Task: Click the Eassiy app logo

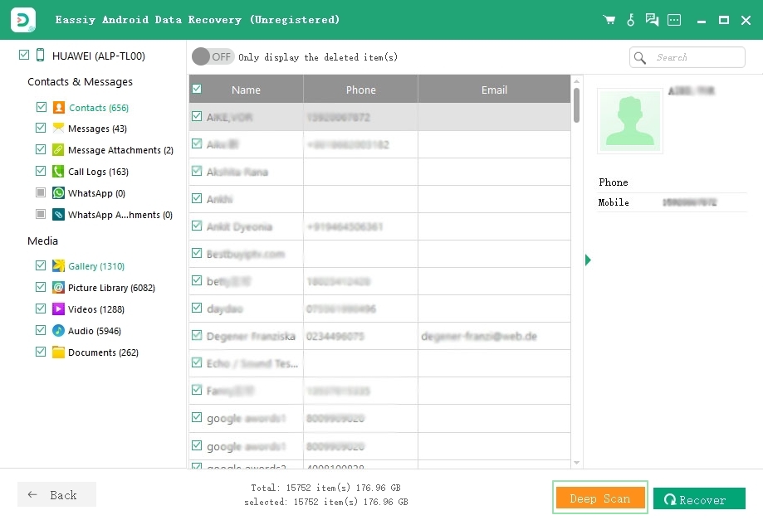Action: (x=23, y=20)
